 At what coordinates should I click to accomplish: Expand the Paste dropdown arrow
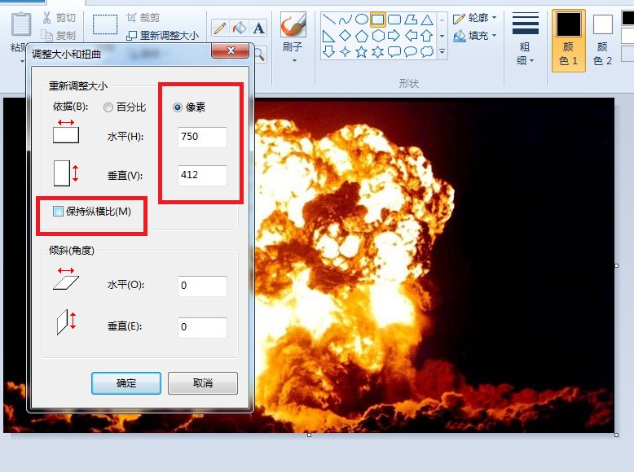tap(22, 61)
